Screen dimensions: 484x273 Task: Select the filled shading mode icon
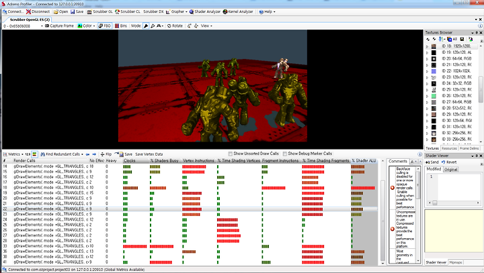coord(146,26)
